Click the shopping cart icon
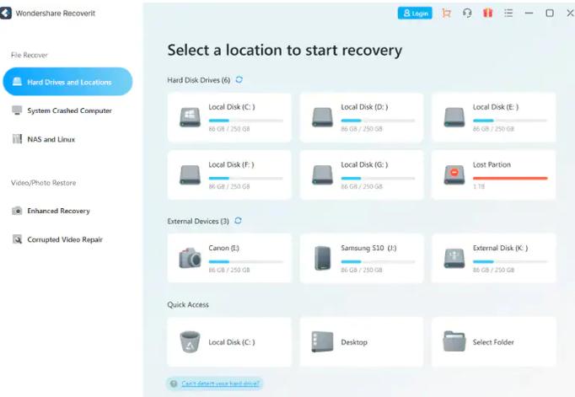Viewport: 575px width, 397px height. [447, 13]
